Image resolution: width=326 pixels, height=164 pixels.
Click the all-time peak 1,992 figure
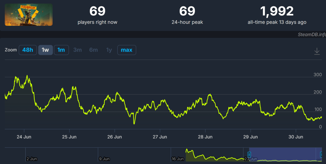[277, 11]
